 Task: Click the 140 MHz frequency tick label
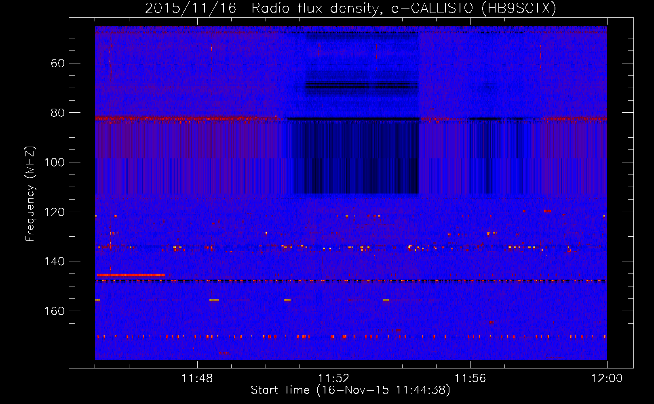pyautogui.click(x=54, y=261)
